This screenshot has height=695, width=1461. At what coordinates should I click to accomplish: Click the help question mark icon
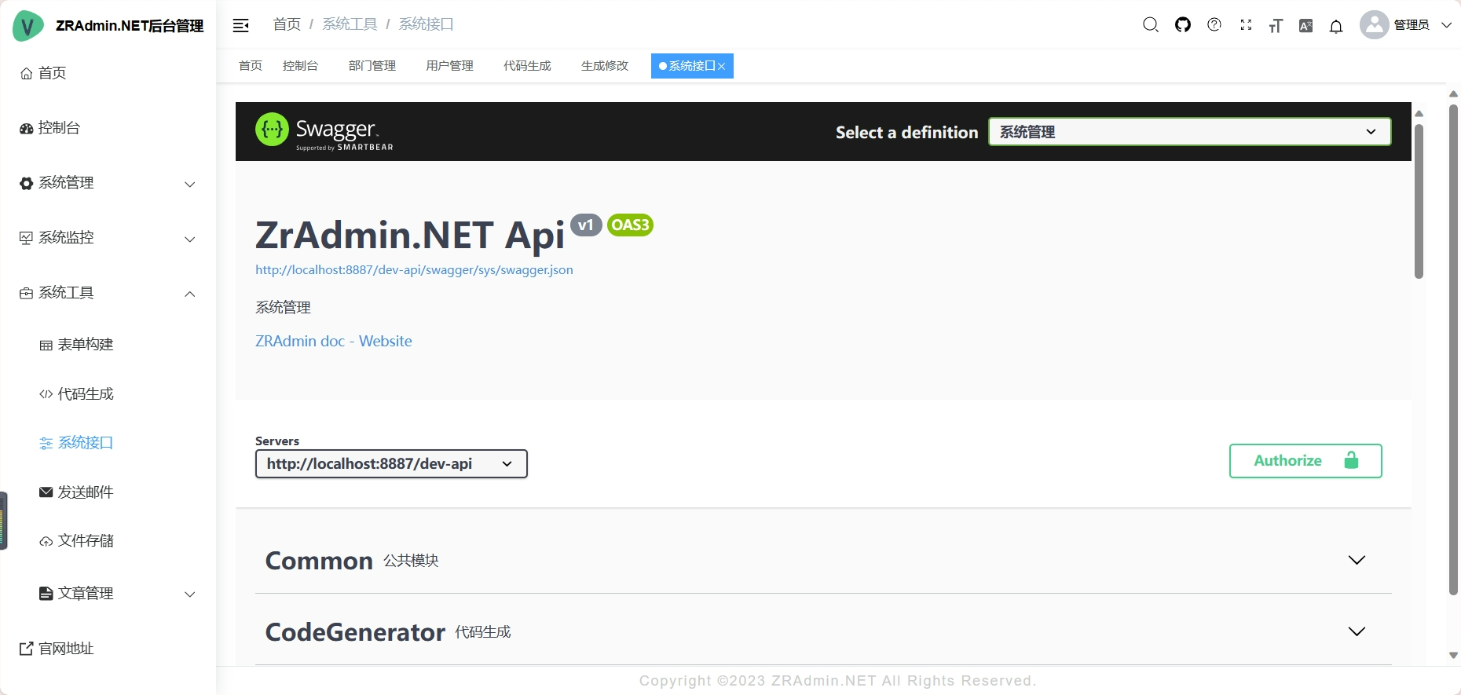coord(1214,25)
